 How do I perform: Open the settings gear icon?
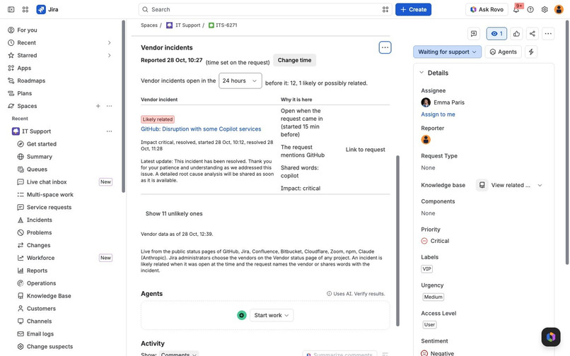point(545,9)
